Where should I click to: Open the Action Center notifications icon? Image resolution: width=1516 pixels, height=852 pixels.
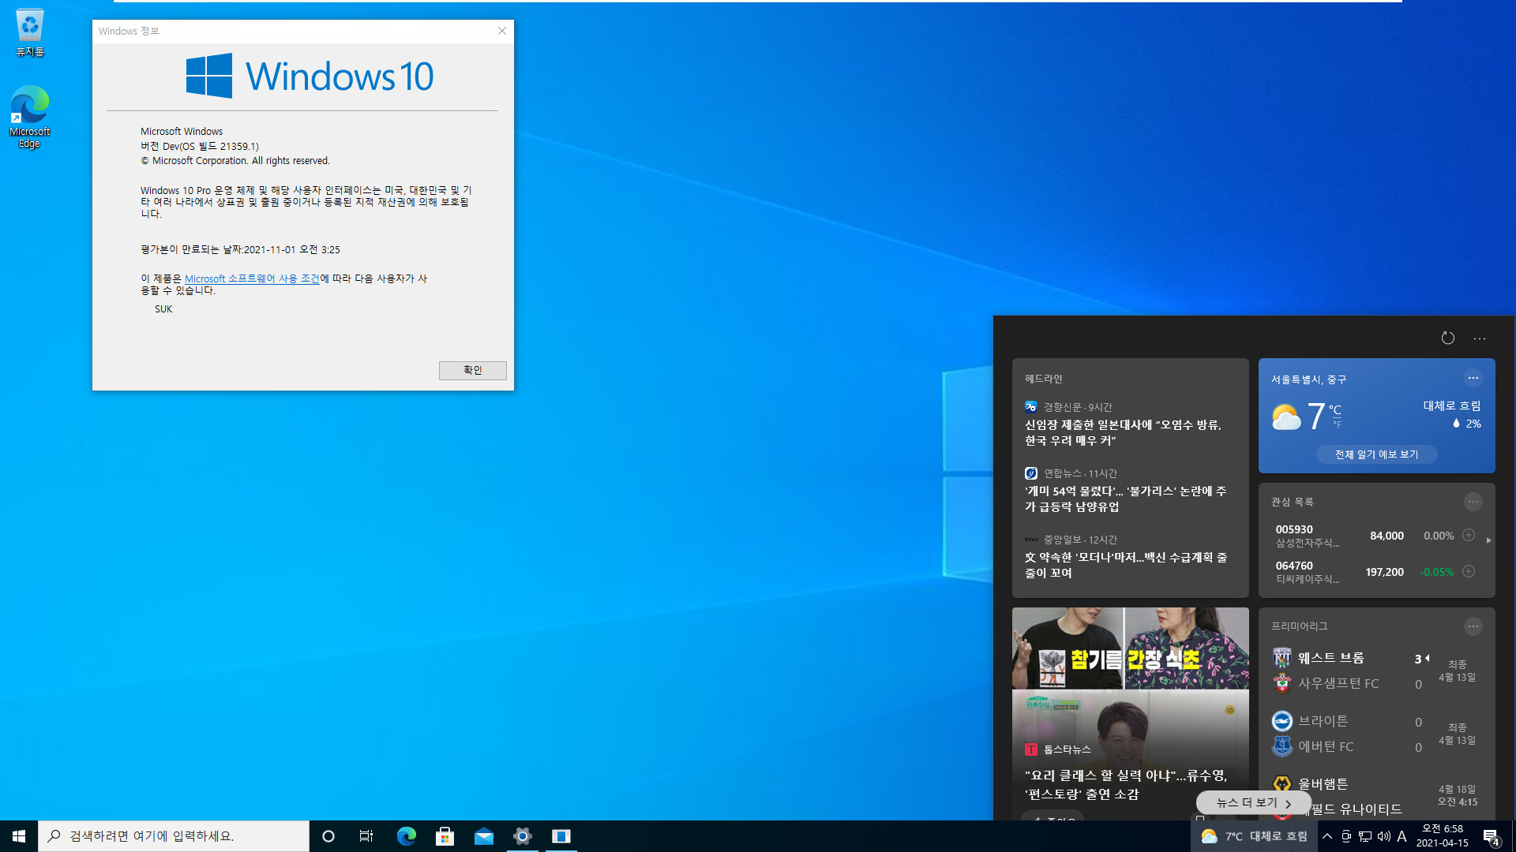[1491, 836]
